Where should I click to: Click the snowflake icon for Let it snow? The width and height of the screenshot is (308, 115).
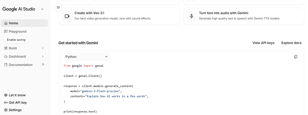click(6, 95)
